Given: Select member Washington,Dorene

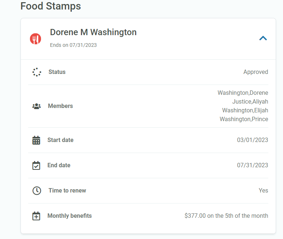Looking at the screenshot, I should [x=243, y=93].
